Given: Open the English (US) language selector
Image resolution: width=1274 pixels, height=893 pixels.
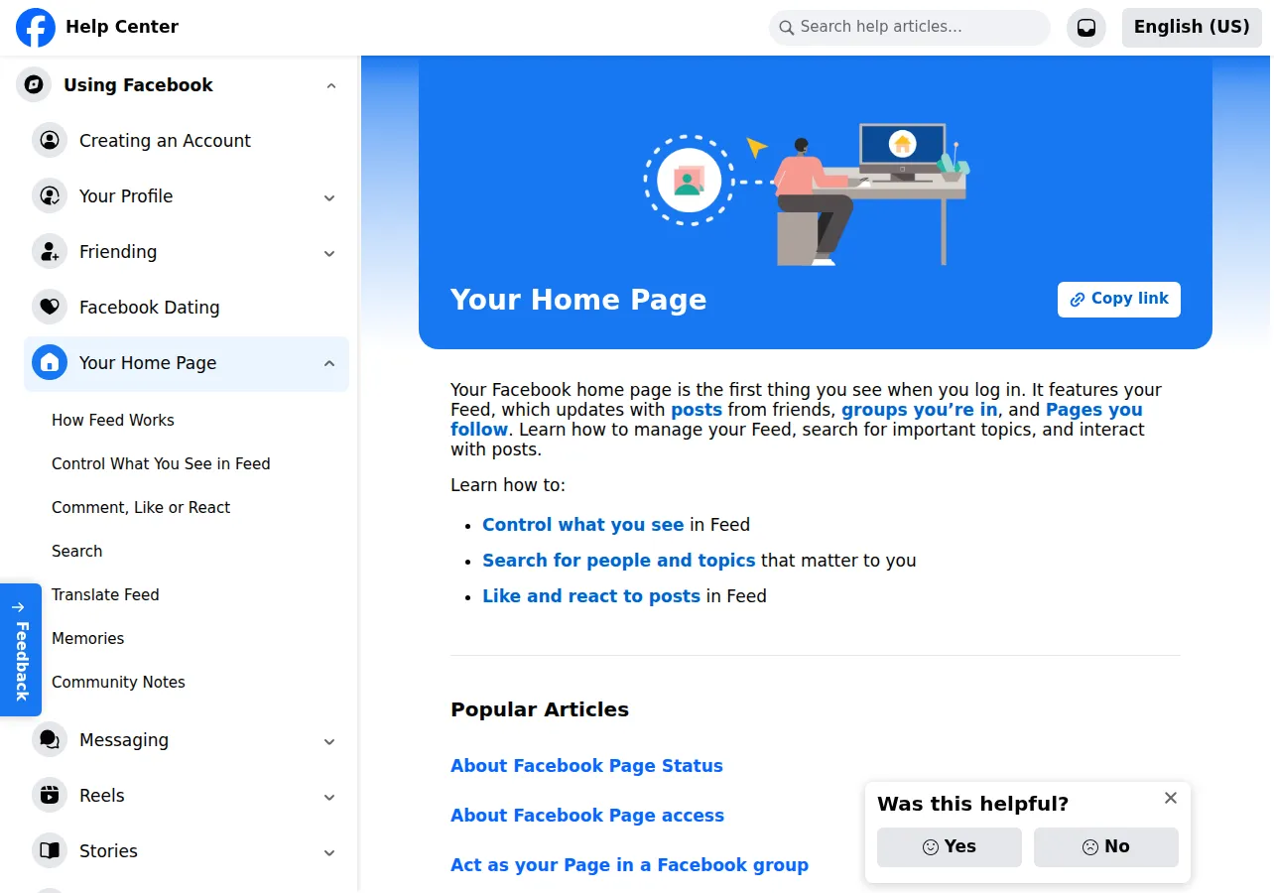Looking at the screenshot, I should pos(1192,28).
